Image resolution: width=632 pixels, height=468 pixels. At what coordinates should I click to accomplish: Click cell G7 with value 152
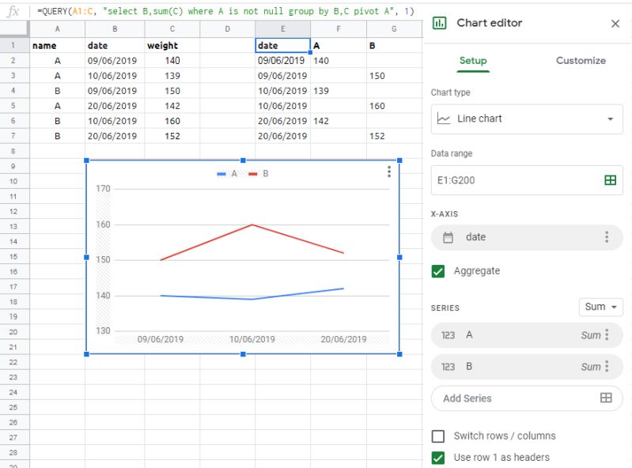pos(394,136)
